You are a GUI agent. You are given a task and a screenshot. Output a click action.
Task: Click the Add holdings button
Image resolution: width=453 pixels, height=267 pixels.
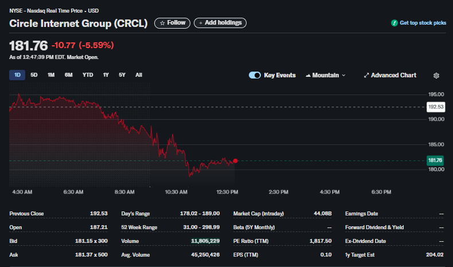coord(220,23)
